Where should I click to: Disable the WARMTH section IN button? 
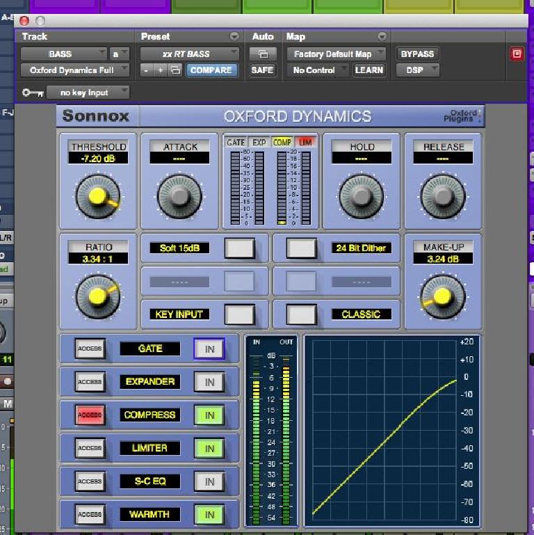click(x=209, y=514)
